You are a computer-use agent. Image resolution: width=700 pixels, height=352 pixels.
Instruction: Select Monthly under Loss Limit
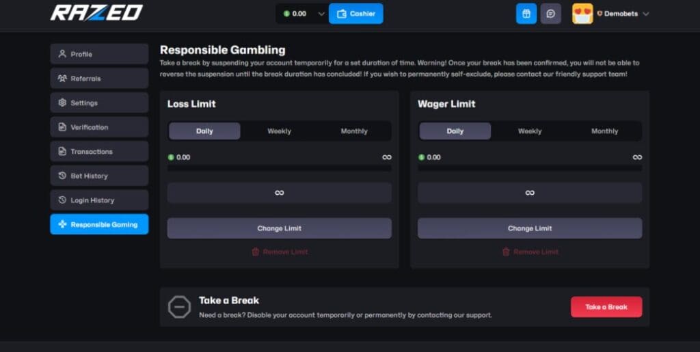354,131
